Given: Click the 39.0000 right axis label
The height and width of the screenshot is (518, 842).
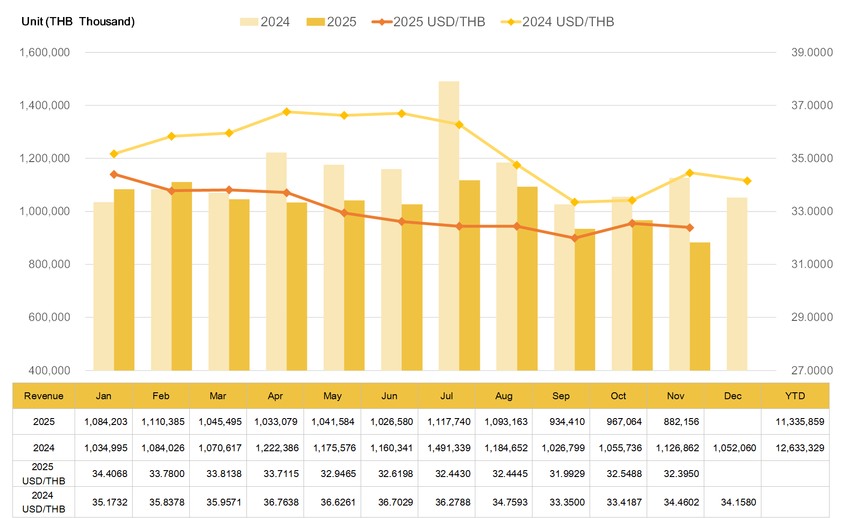Looking at the screenshot, I should 812,52.
